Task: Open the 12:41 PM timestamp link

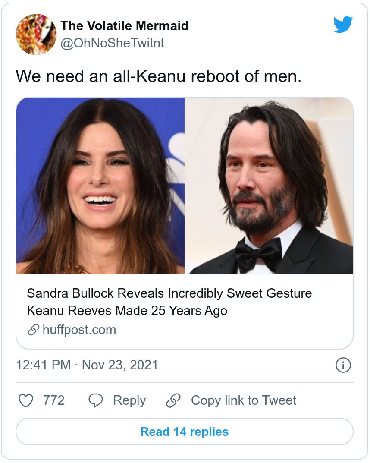Action: pos(43,365)
